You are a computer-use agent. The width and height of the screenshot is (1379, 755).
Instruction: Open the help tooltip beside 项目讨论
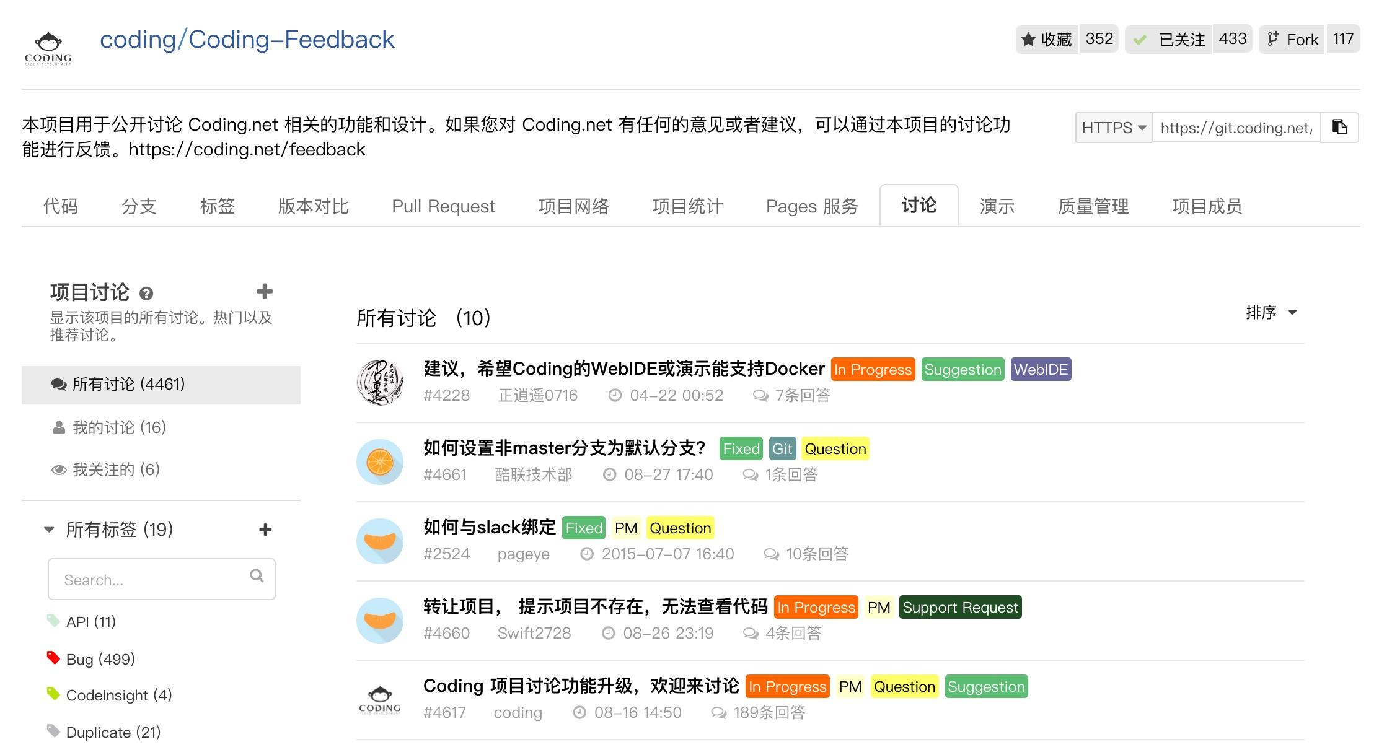(x=146, y=292)
